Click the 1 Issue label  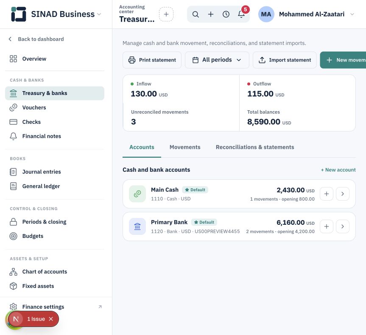36,319
